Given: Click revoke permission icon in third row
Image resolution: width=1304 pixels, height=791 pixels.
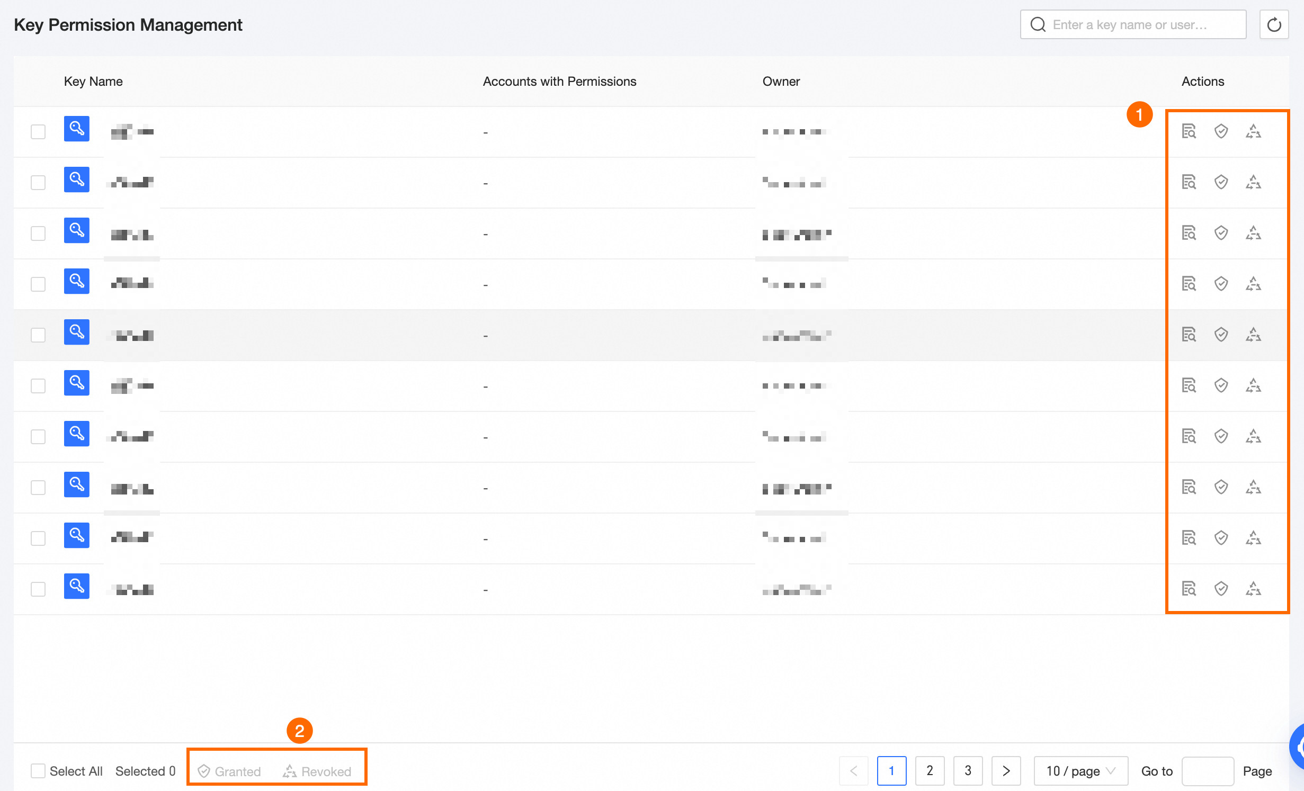Looking at the screenshot, I should pyautogui.click(x=1253, y=233).
